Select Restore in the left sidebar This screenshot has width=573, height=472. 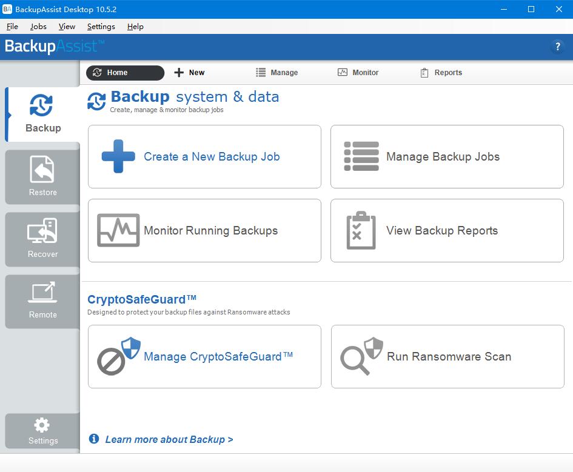[x=43, y=177]
